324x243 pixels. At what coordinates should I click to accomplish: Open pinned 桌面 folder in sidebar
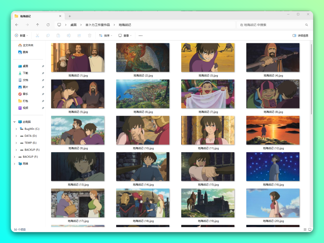(x=23, y=66)
